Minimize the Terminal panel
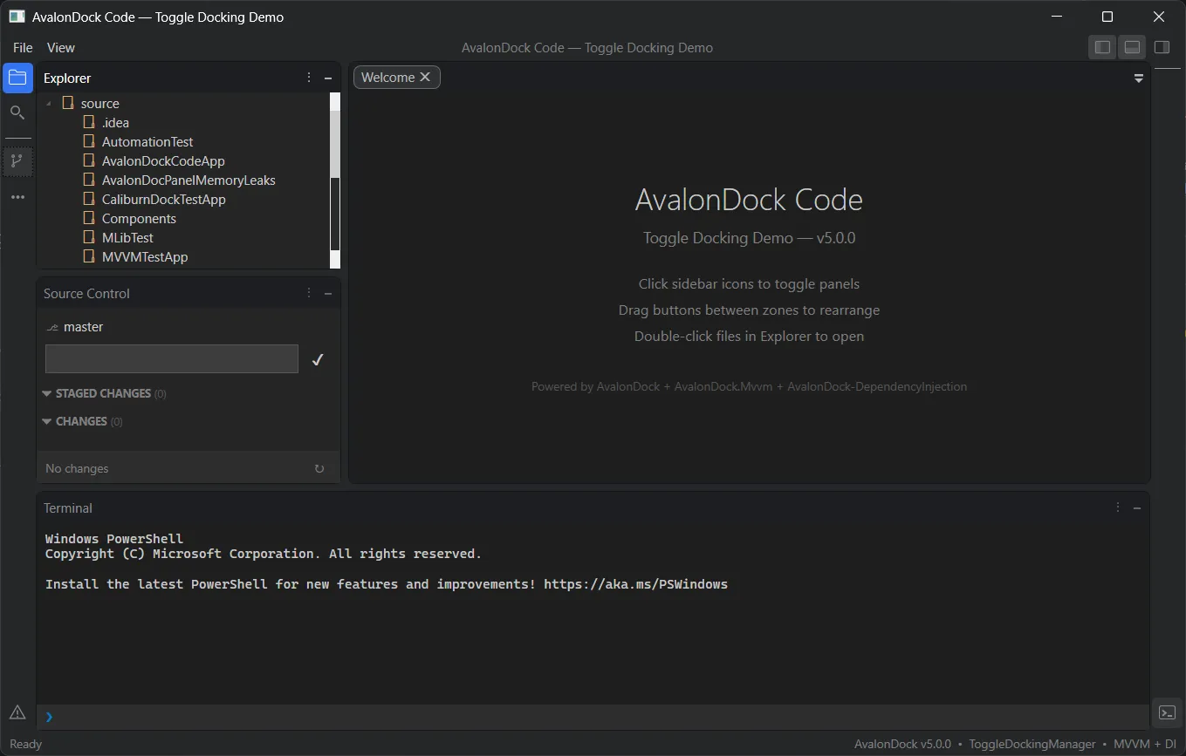 coord(1137,507)
